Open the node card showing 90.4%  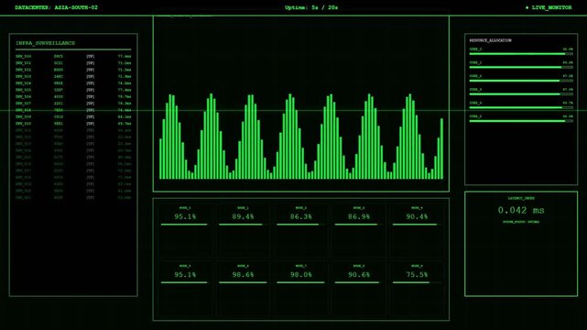click(417, 230)
